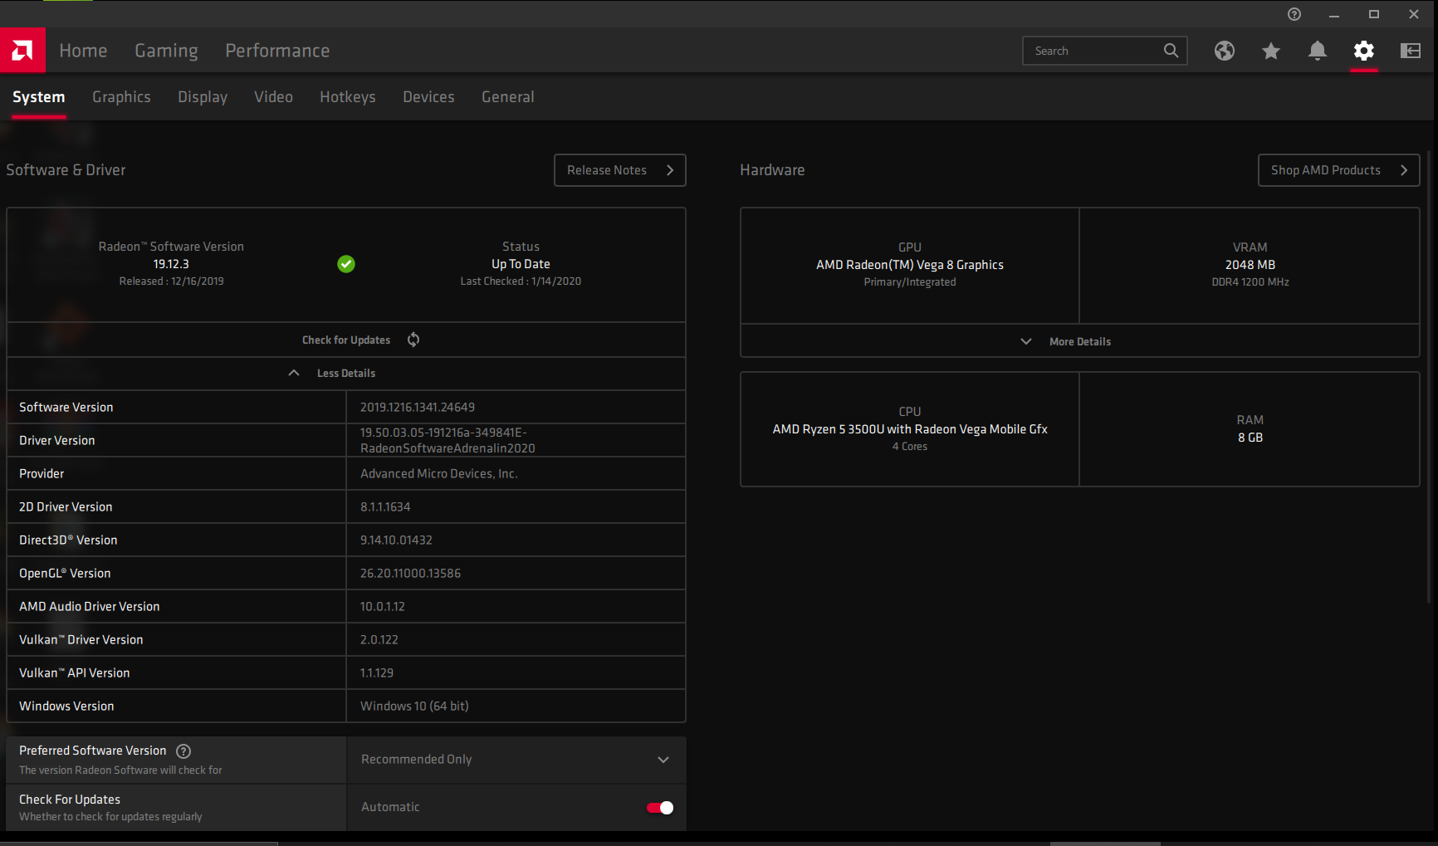The image size is (1438, 846).
Task: Click AMD Radeon(TM) Vega 8 Graphics GPU card
Action: click(x=910, y=266)
